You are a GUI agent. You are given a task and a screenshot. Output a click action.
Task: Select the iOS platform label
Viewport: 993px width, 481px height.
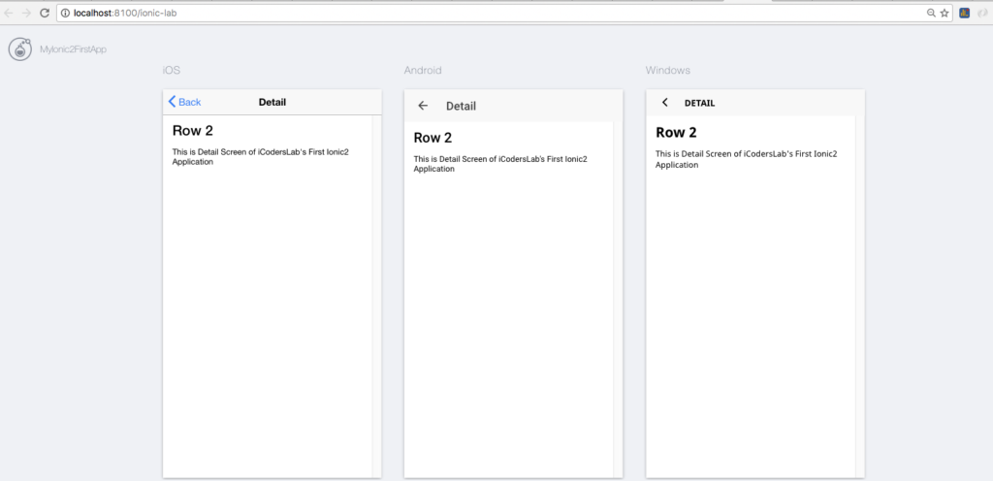[x=172, y=70]
